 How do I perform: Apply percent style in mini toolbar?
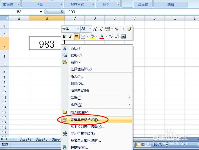coord(117,29)
